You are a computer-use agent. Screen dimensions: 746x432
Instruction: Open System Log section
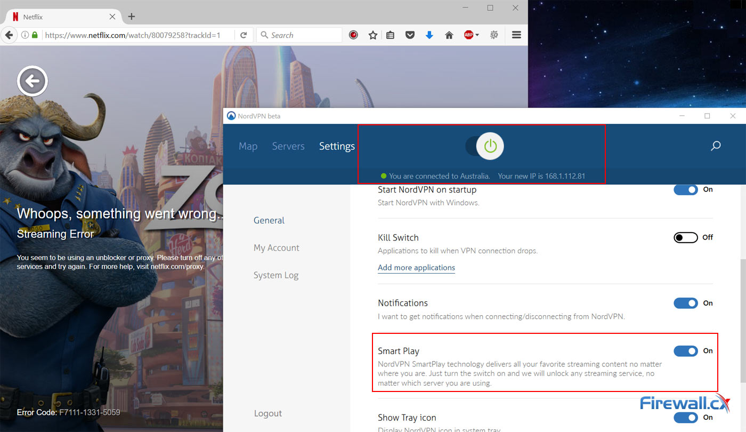coord(276,275)
